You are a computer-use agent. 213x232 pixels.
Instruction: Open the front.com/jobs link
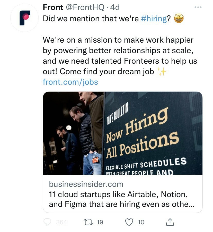(x=70, y=82)
